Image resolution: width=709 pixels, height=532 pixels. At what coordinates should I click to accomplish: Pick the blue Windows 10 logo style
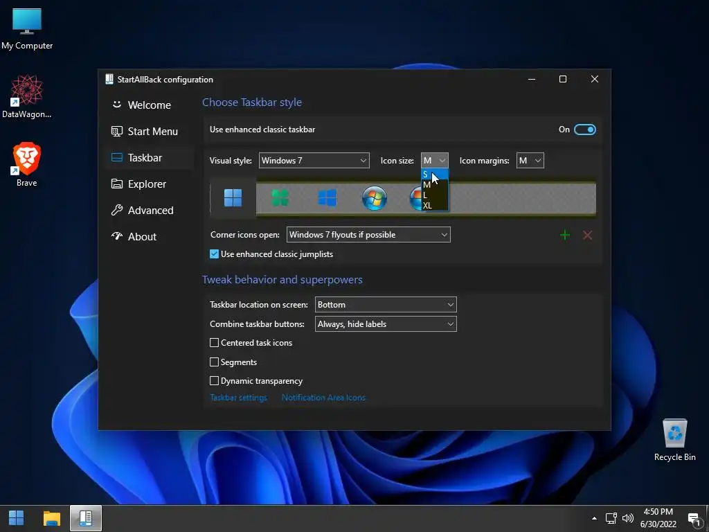click(327, 197)
